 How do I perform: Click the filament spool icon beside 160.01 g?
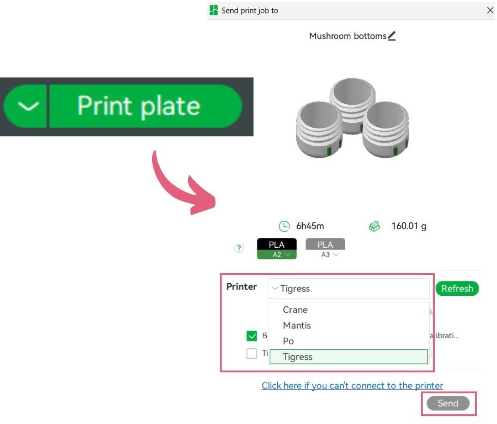[374, 226]
